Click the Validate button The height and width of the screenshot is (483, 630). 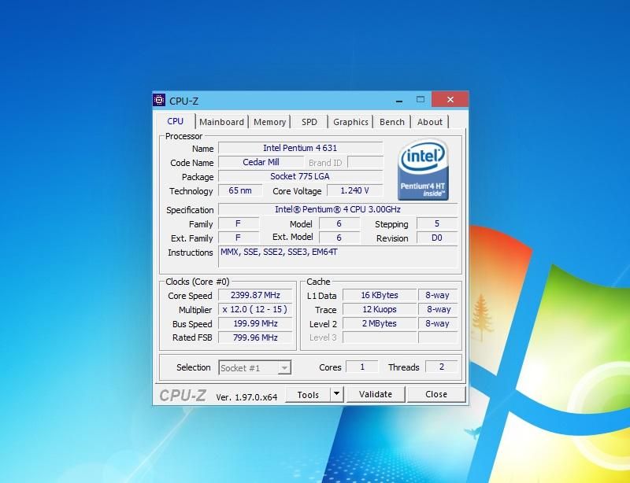tap(376, 394)
